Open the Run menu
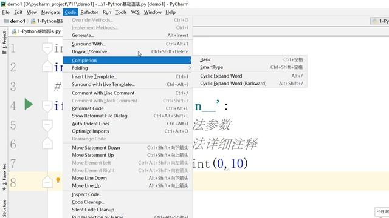Image resolution: width=389 pixels, height=218 pixels. coord(107,12)
